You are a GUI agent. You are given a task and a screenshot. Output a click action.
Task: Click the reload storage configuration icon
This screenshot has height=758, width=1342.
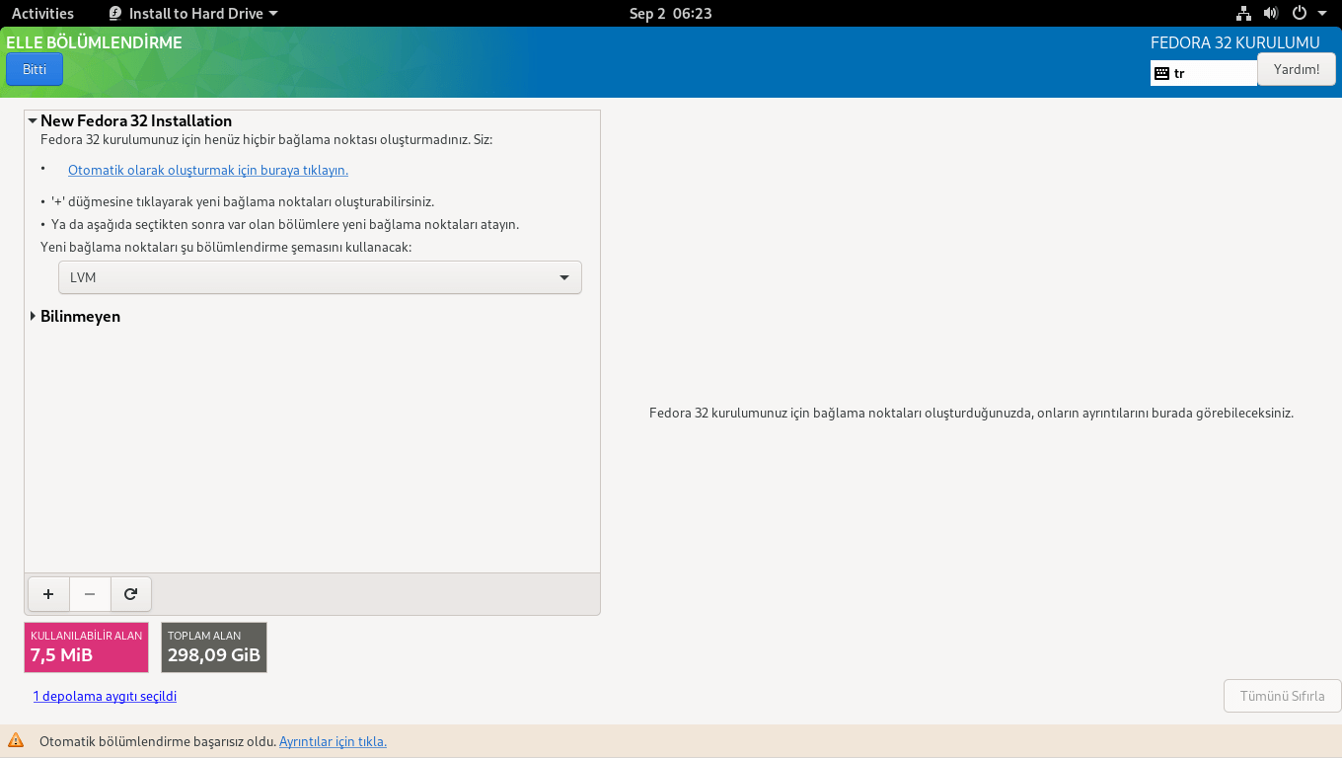click(x=130, y=594)
